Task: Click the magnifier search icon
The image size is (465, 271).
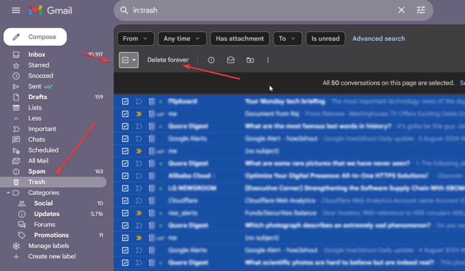Action: coord(124,10)
